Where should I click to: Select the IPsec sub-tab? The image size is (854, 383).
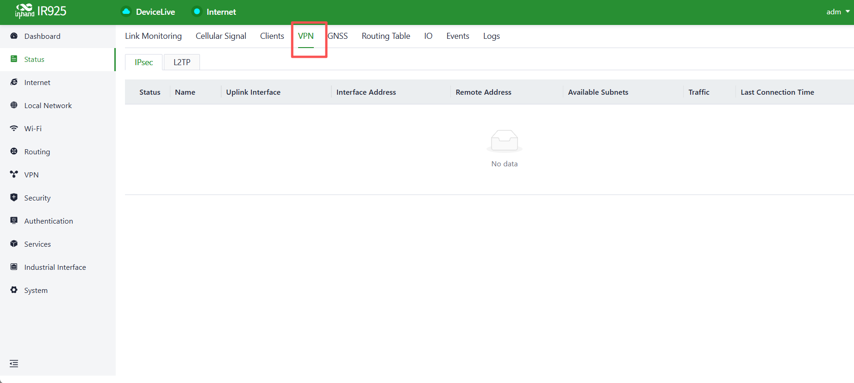coord(144,62)
